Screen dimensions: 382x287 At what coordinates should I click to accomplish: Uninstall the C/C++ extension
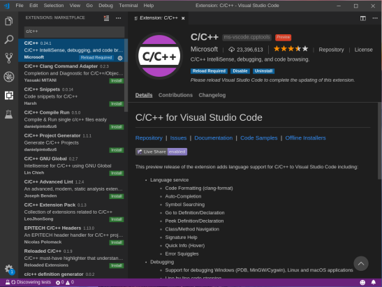coord(263,71)
